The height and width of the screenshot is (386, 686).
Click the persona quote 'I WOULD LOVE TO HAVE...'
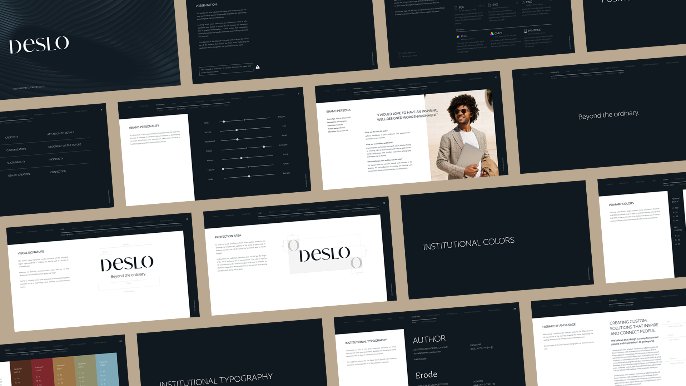pyautogui.click(x=407, y=115)
